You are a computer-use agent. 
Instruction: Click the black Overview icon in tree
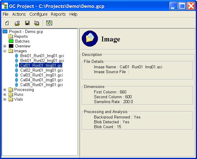[x=11, y=46]
